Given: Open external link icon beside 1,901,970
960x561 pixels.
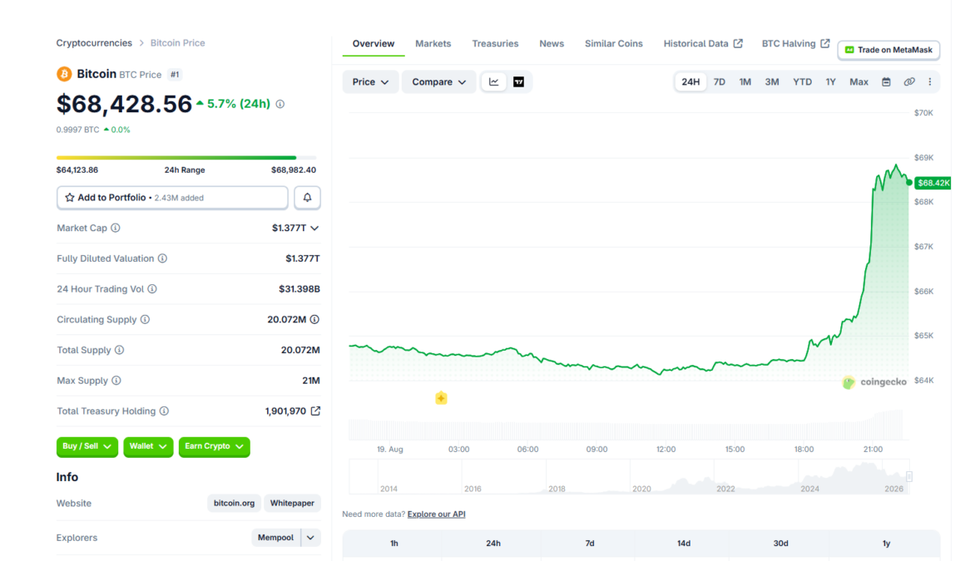Looking at the screenshot, I should (x=315, y=411).
